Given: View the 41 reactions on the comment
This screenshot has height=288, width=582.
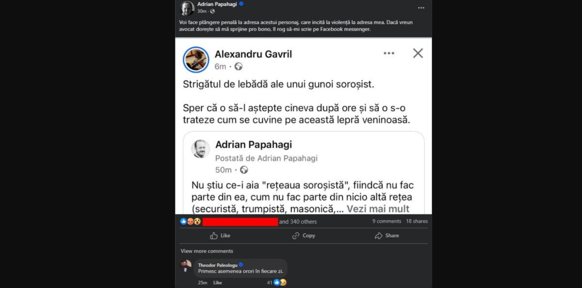Looking at the screenshot, I should pyautogui.click(x=276, y=282).
